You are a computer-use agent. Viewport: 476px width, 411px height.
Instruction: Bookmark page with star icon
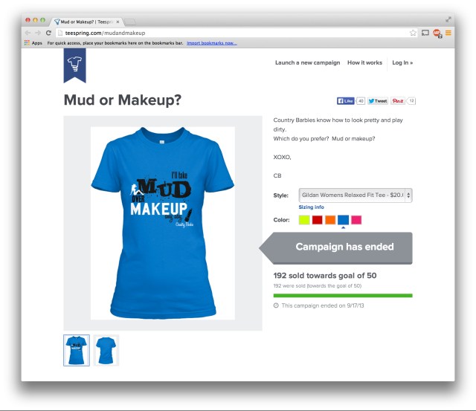pyautogui.click(x=413, y=33)
